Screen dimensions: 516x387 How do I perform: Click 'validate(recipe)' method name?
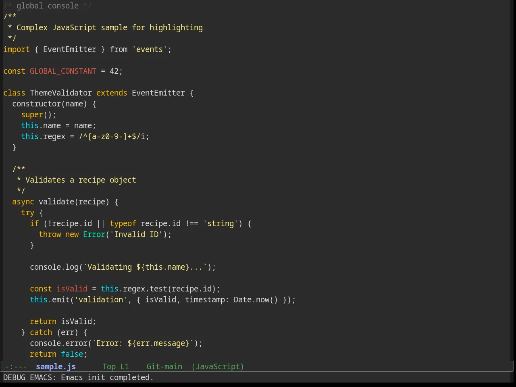(x=74, y=202)
